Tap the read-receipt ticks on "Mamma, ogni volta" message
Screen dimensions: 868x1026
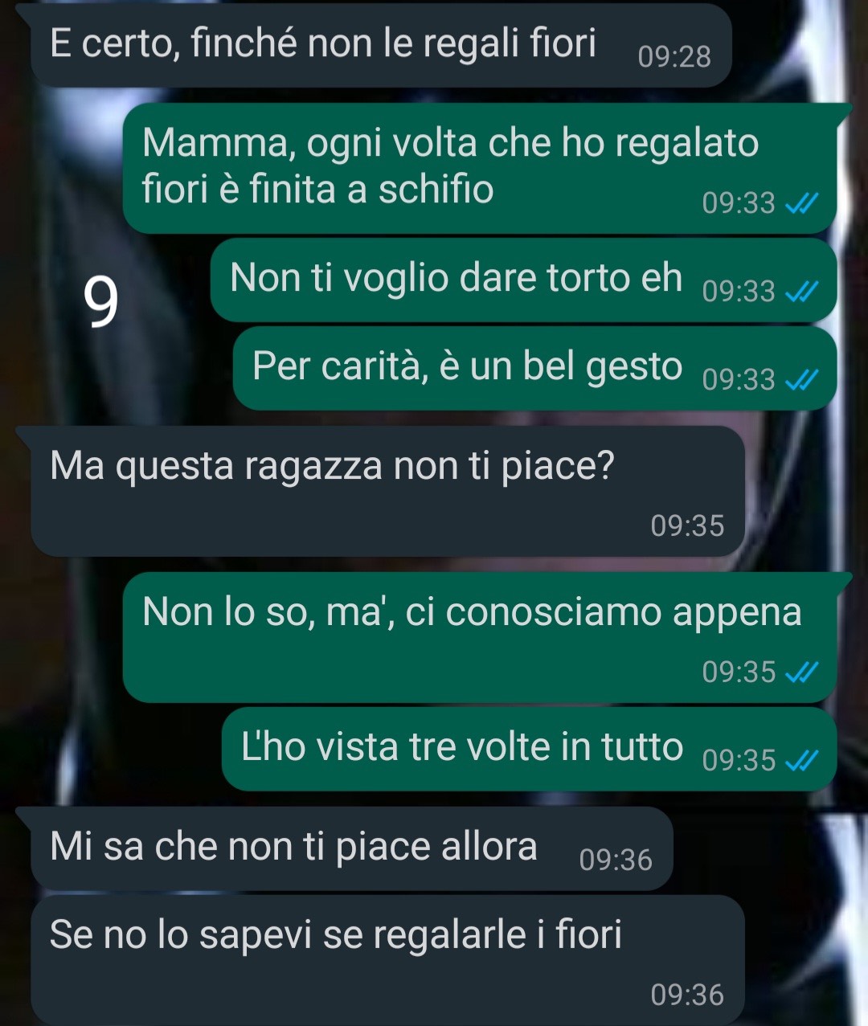tap(800, 204)
